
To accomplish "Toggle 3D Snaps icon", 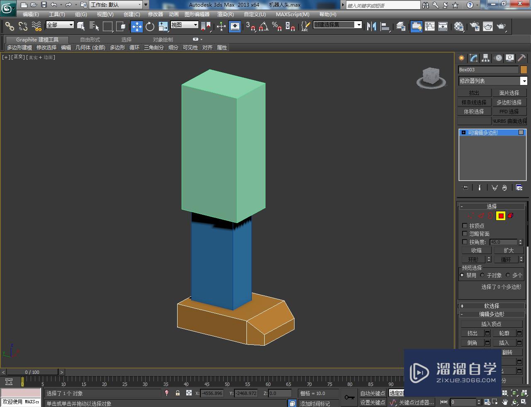I will (x=251, y=27).
